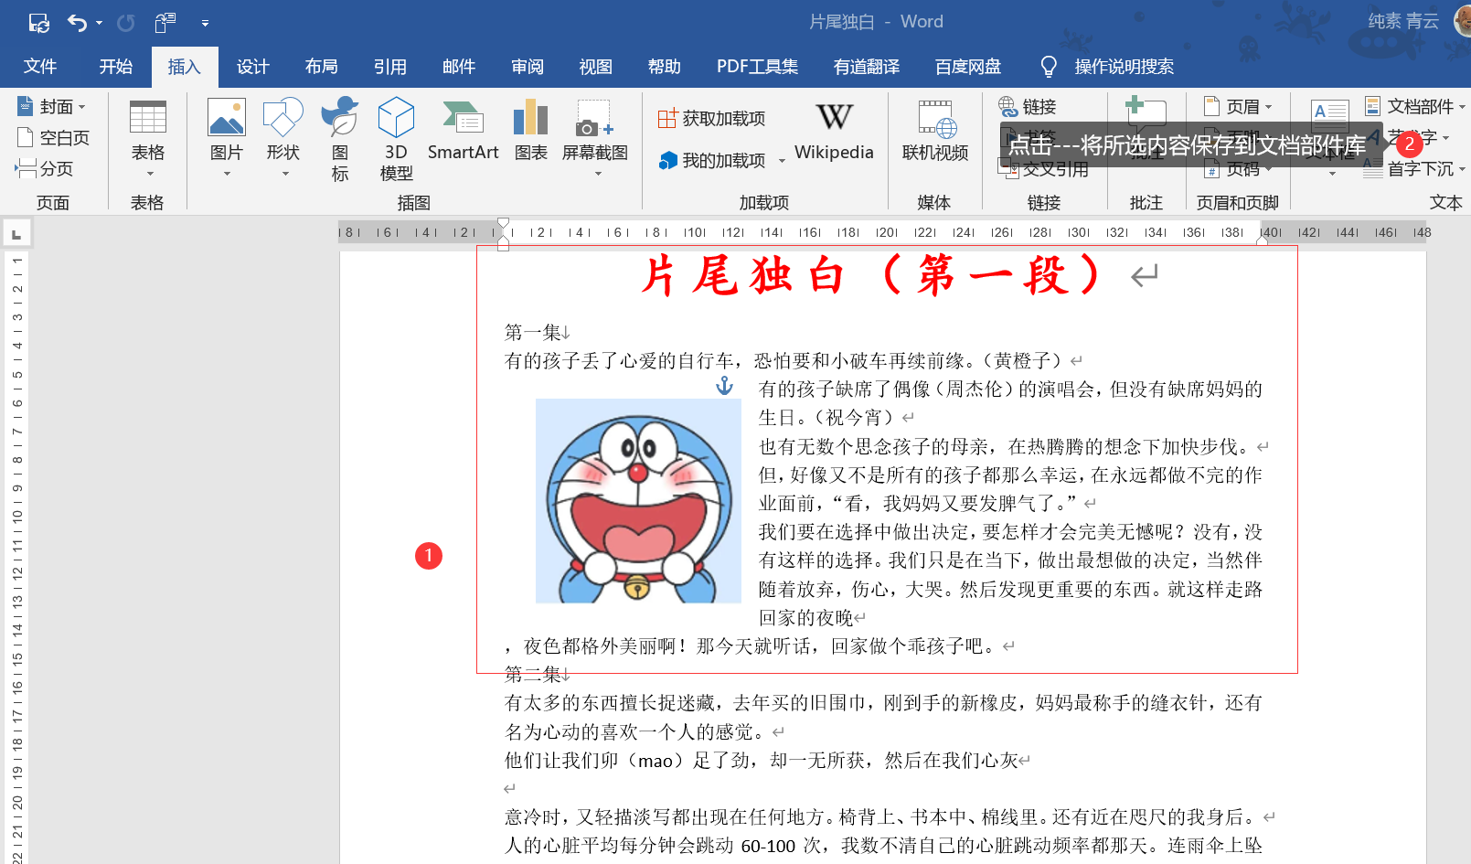1471x864 pixels.
Task: Add a new comment (批注)
Action: (1146, 130)
